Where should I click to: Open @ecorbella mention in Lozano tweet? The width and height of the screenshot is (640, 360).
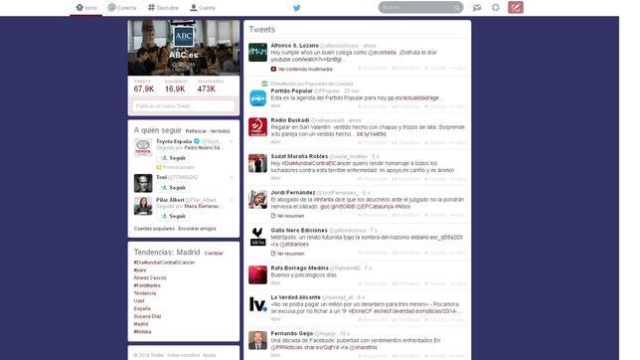[383, 53]
